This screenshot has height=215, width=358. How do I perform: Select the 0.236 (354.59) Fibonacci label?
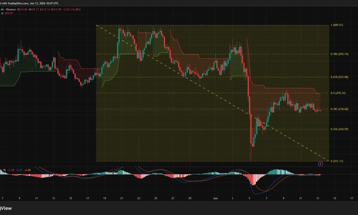[339, 129]
